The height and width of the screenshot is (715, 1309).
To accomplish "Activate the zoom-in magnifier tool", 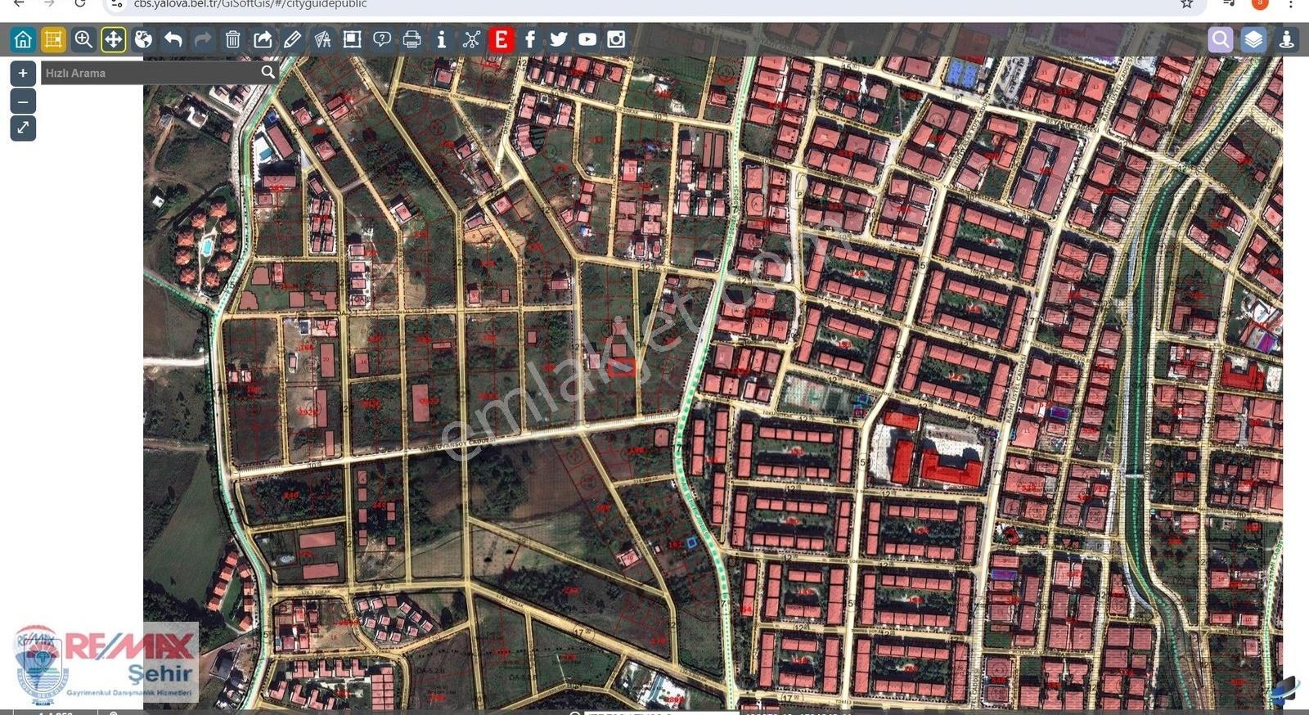I will click(83, 39).
